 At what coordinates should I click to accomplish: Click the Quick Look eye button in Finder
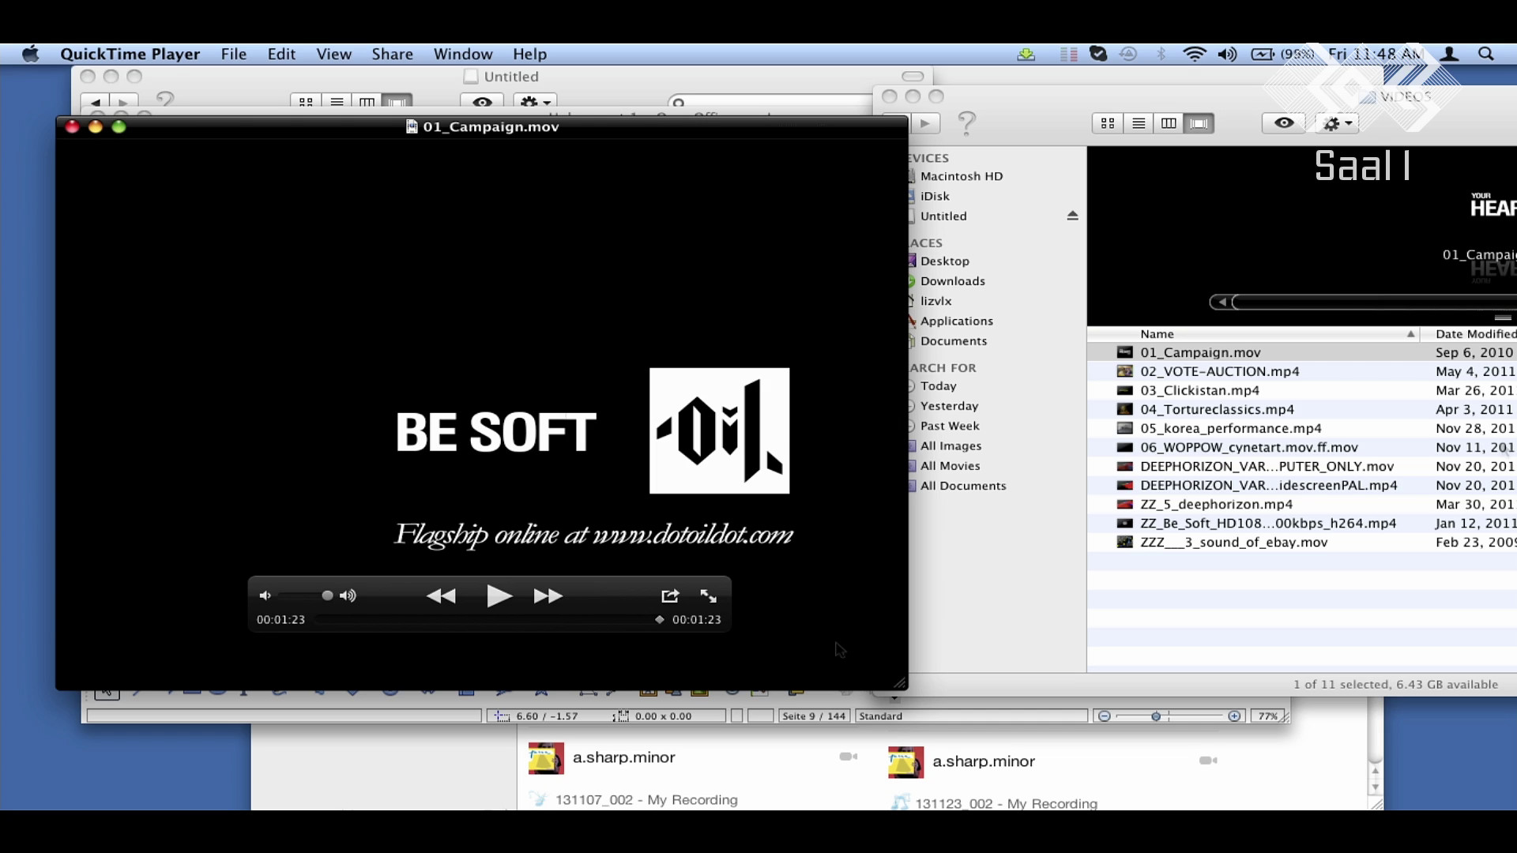pyautogui.click(x=1284, y=123)
